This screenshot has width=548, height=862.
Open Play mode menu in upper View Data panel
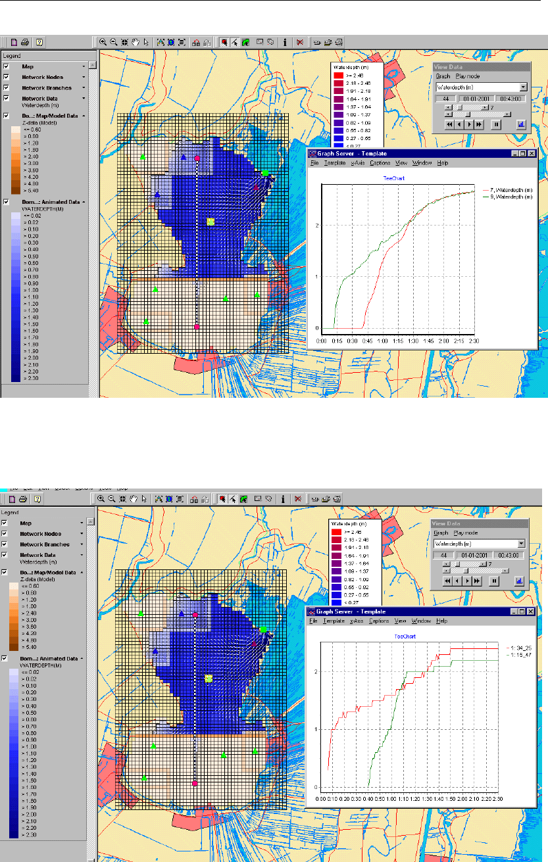[468, 76]
